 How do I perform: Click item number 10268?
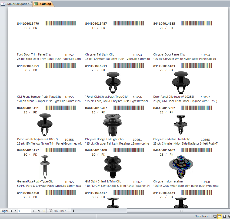205,182
